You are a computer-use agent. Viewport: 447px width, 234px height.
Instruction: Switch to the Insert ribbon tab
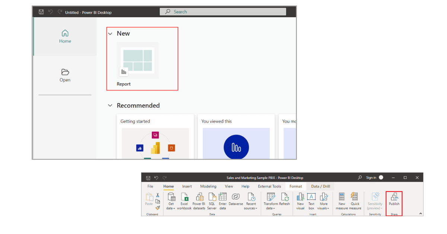(x=187, y=186)
